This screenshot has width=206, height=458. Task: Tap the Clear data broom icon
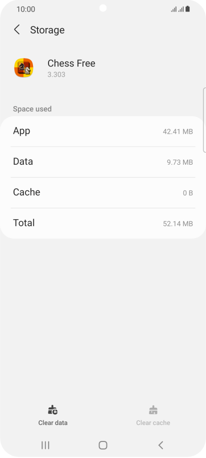(x=53, y=410)
